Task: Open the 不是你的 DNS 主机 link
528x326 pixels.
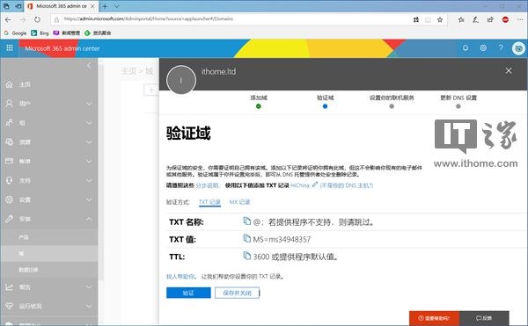Action: pyautogui.click(x=346, y=185)
